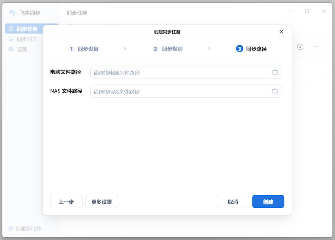Open 设置 from the left sidebar
Viewport: 335px width, 240px height.
pyautogui.click(x=25, y=48)
